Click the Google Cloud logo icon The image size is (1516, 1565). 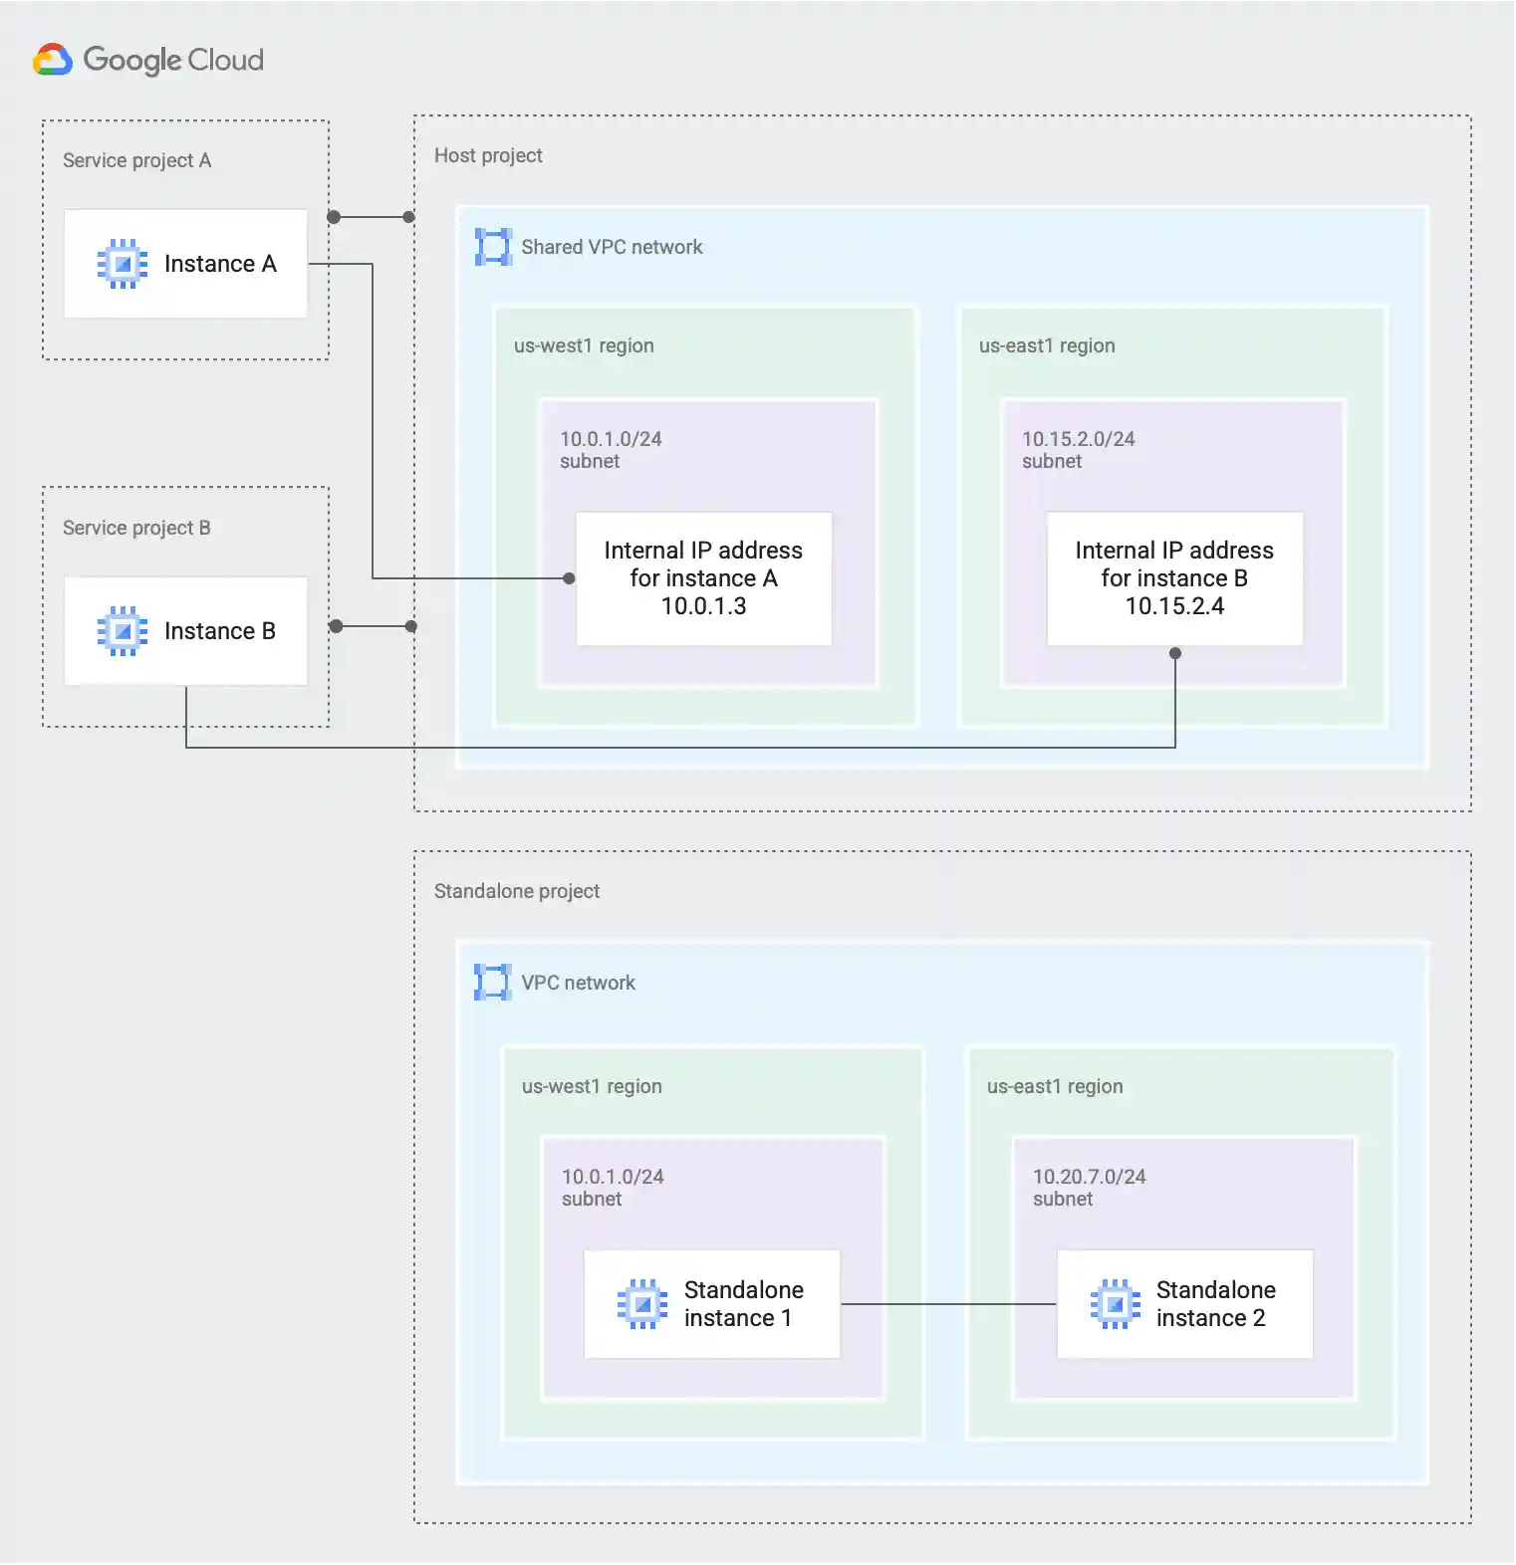pos(53,60)
